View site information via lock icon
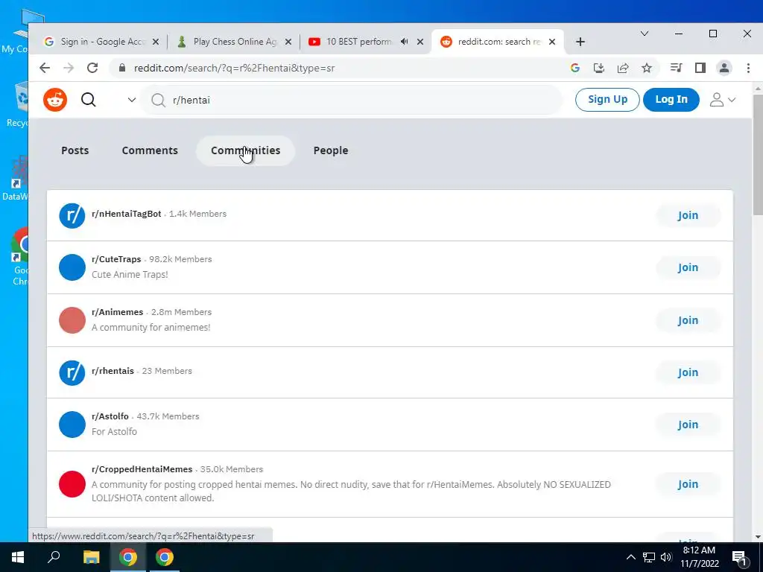Viewport: 763px width, 572px height. click(x=122, y=68)
